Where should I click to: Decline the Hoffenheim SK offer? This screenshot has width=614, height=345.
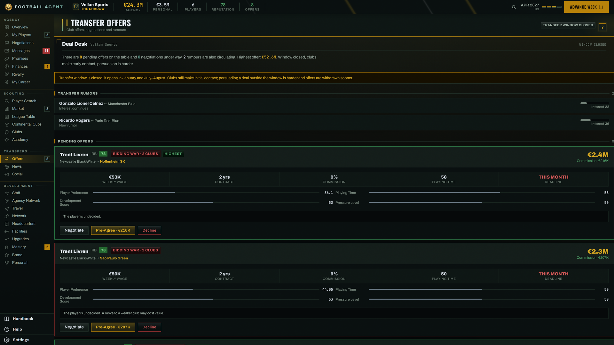point(149,230)
